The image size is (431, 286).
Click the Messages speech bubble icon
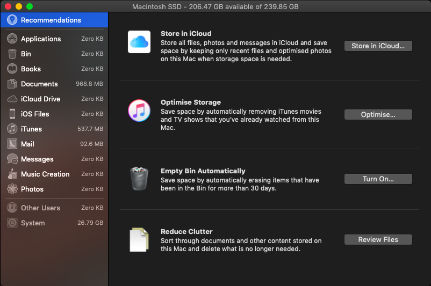pos(12,159)
